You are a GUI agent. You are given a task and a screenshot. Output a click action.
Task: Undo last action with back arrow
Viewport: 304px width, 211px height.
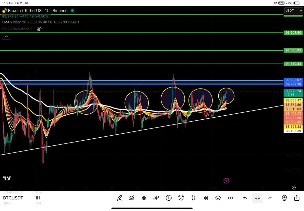(245, 198)
